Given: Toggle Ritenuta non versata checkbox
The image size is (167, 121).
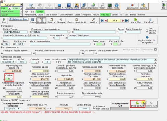Looking at the screenshot, I should [94, 108].
